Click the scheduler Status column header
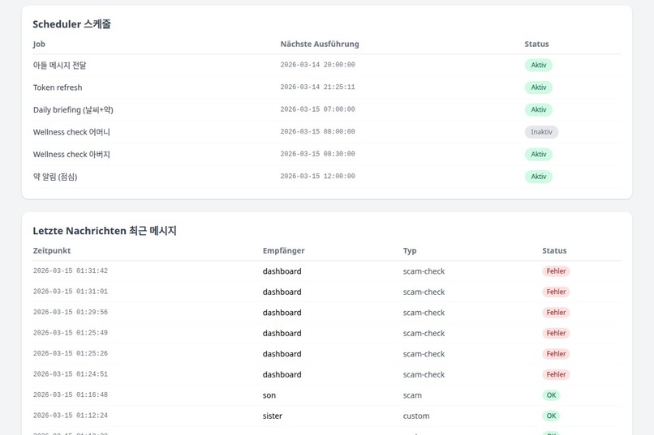The height and width of the screenshot is (435, 654). 536,44
